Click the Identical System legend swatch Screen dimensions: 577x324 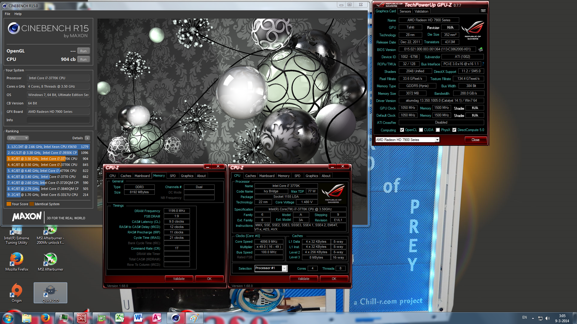coord(32,204)
